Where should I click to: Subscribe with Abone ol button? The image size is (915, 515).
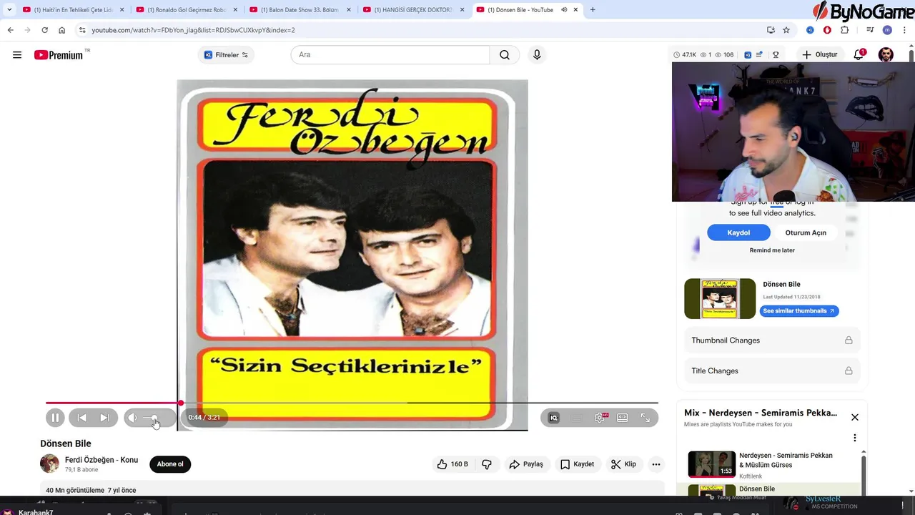[x=170, y=464]
